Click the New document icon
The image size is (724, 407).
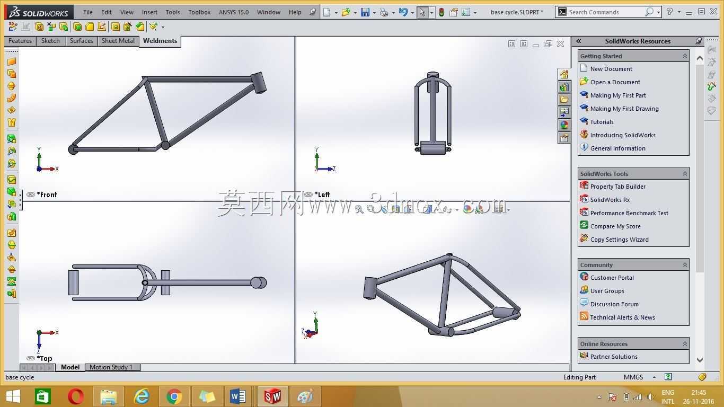coord(327,12)
